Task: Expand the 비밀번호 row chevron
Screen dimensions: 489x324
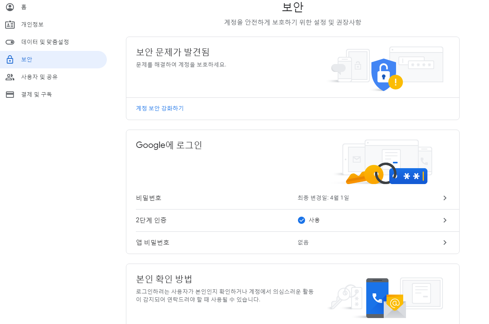Action: coord(445,198)
